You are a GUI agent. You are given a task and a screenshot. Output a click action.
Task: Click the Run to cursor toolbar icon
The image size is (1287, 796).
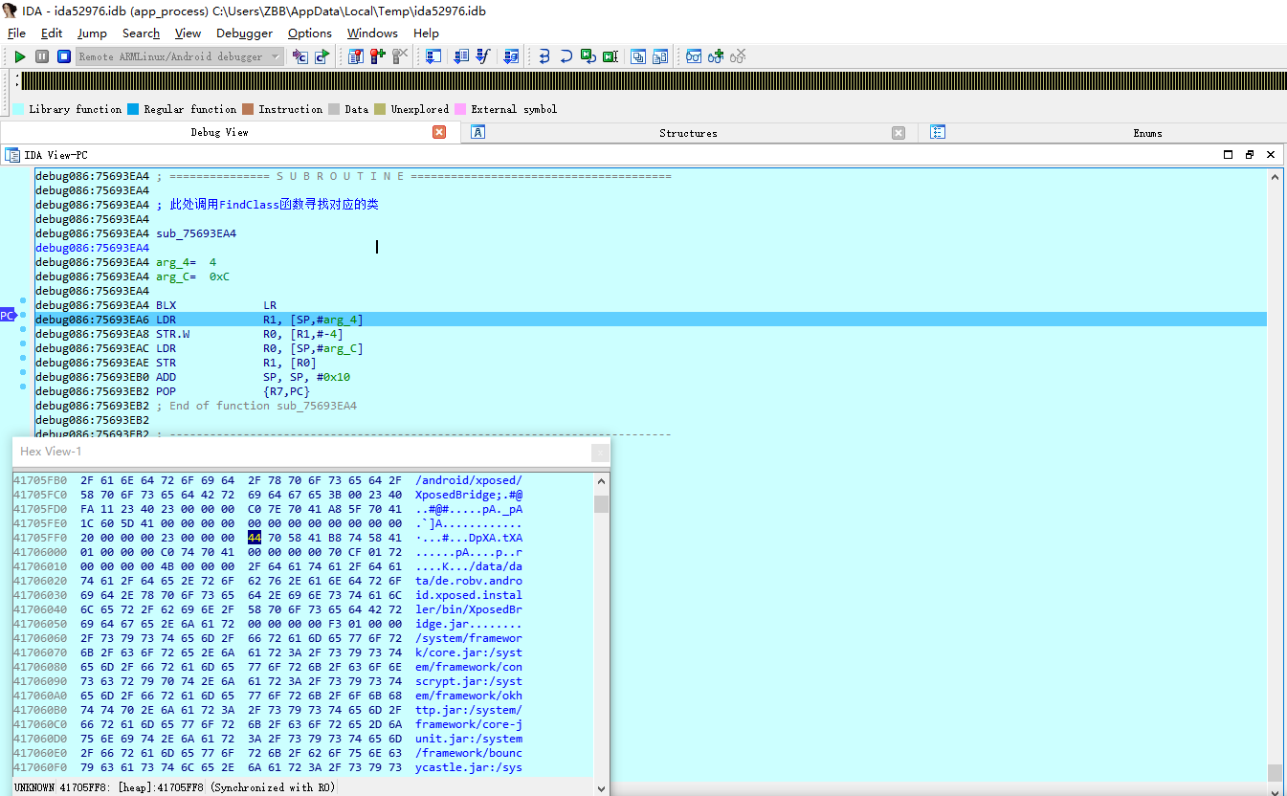click(610, 56)
